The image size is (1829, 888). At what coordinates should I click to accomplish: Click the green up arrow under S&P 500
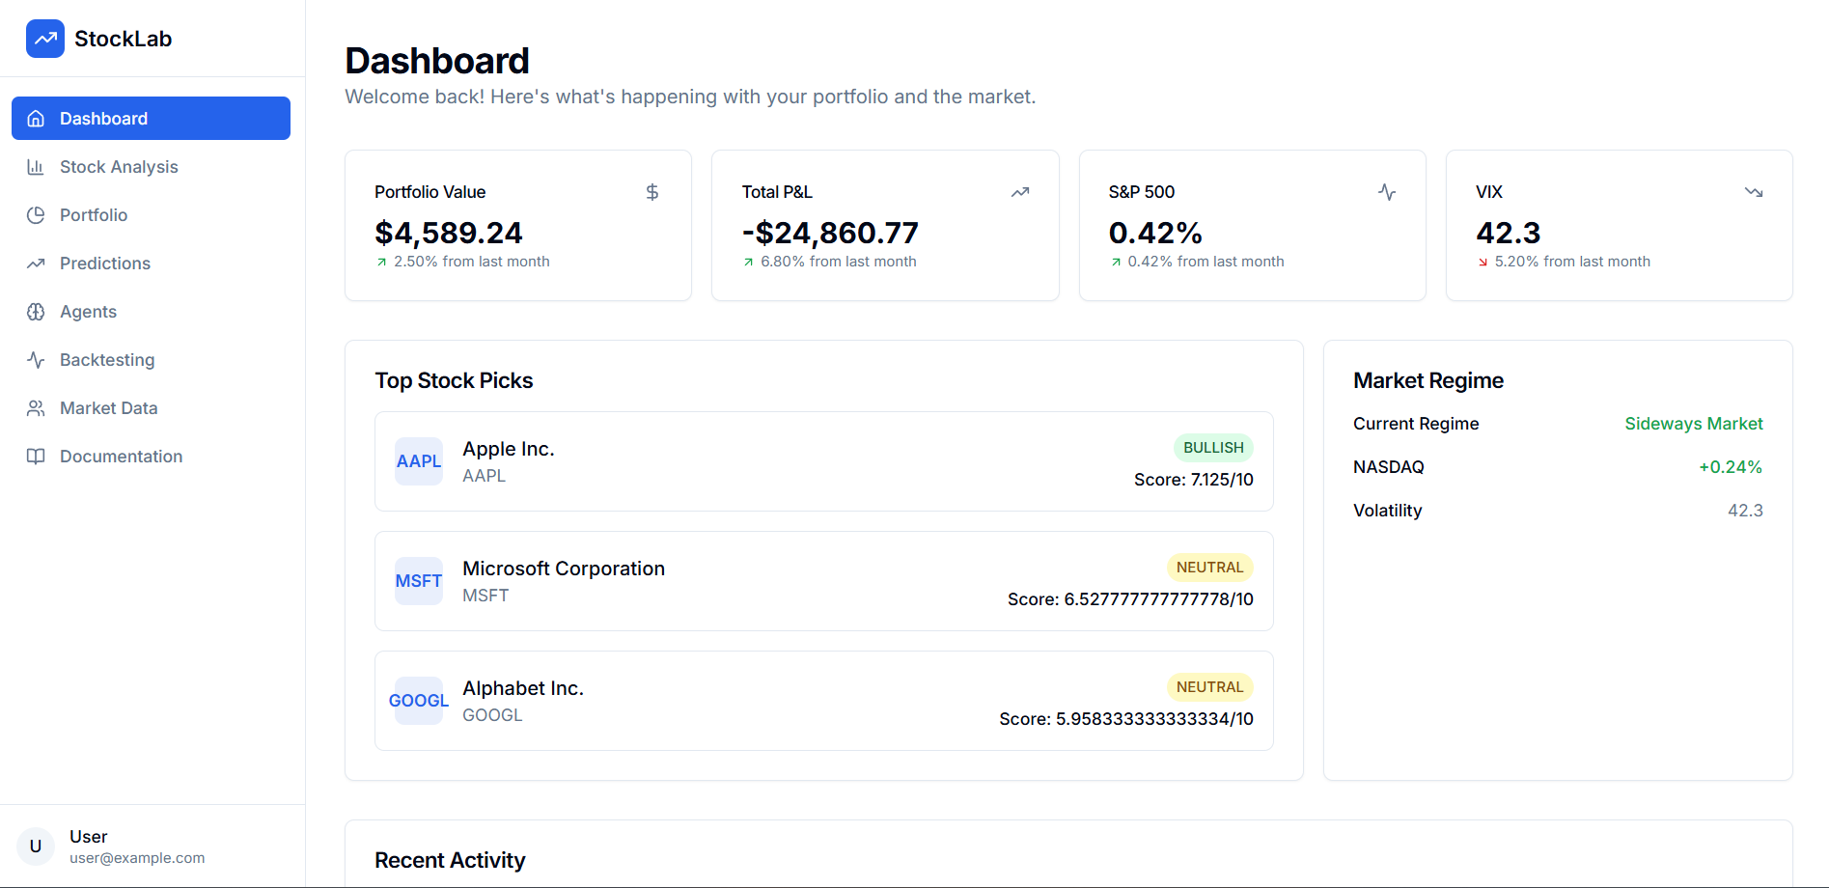1116,262
